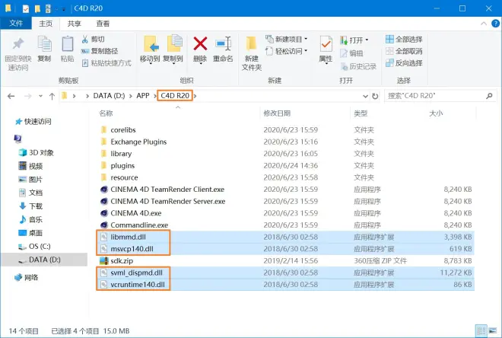
Task: Switch to the Share (共享) tab
Action: (75, 24)
